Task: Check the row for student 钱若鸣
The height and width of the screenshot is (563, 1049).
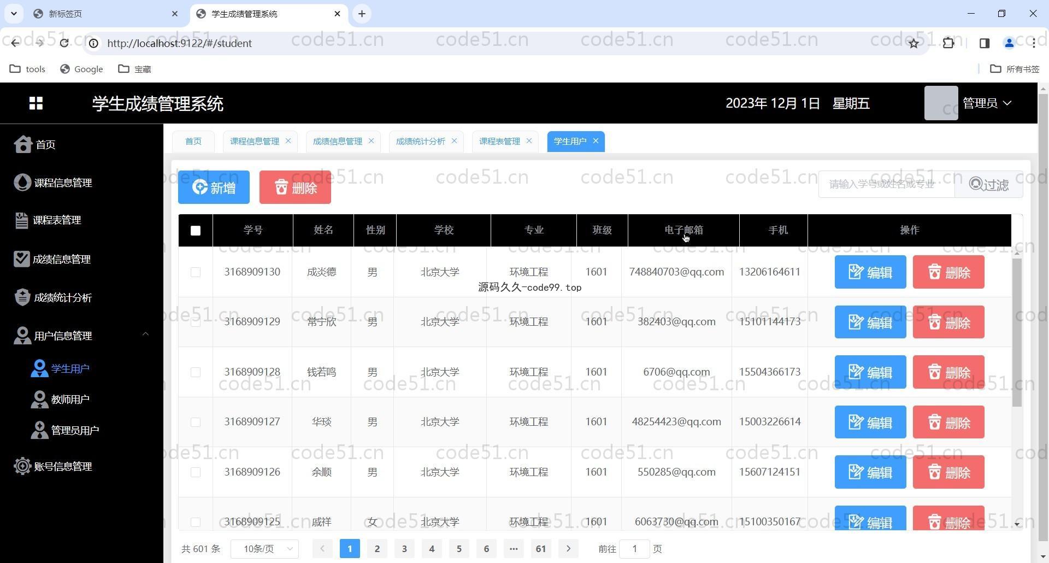Action: point(196,372)
